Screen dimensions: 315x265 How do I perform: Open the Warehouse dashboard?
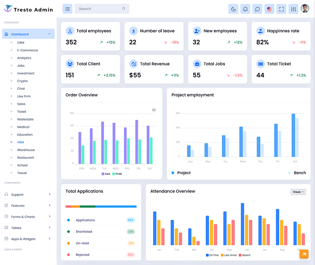(x=26, y=150)
